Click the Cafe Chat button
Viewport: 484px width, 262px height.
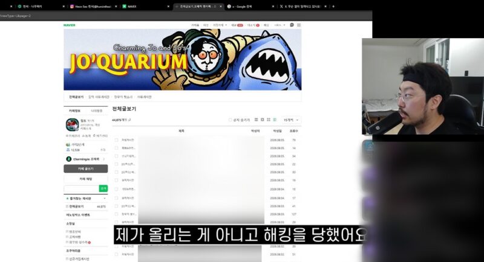[x=86, y=179]
